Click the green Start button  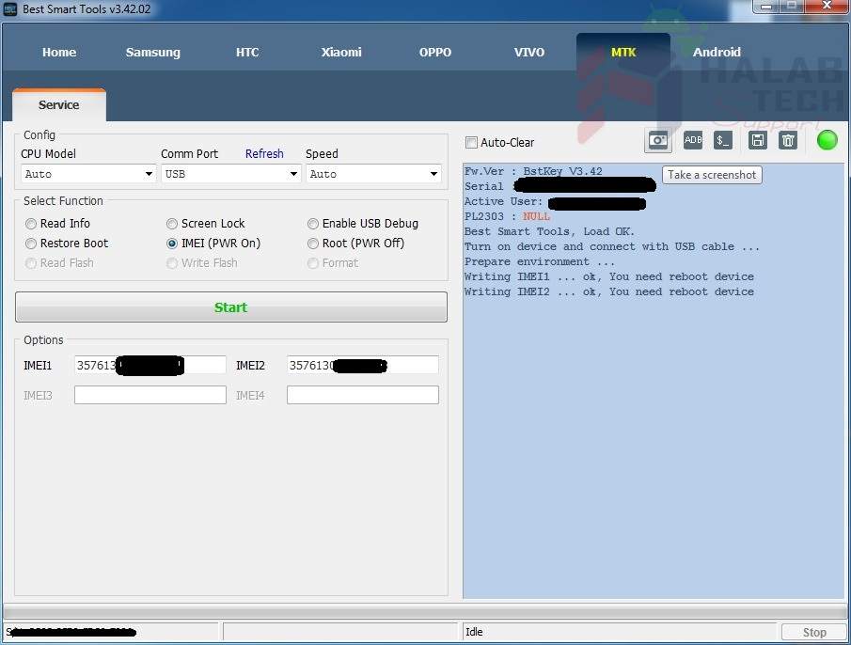coord(231,307)
